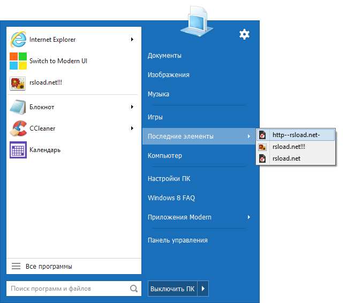The height and width of the screenshot is (303, 347).
Task: Open the shutdown options arrow next to Выключить ПК
Action: point(203,289)
